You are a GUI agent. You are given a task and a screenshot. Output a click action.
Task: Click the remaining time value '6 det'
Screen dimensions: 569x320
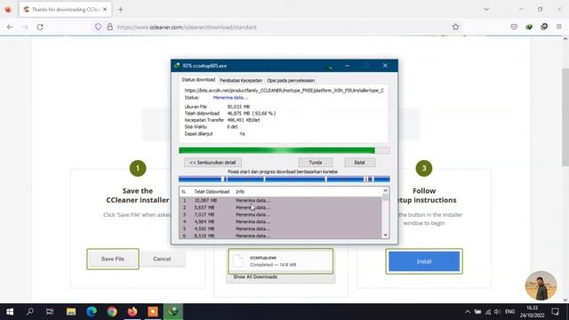click(232, 127)
